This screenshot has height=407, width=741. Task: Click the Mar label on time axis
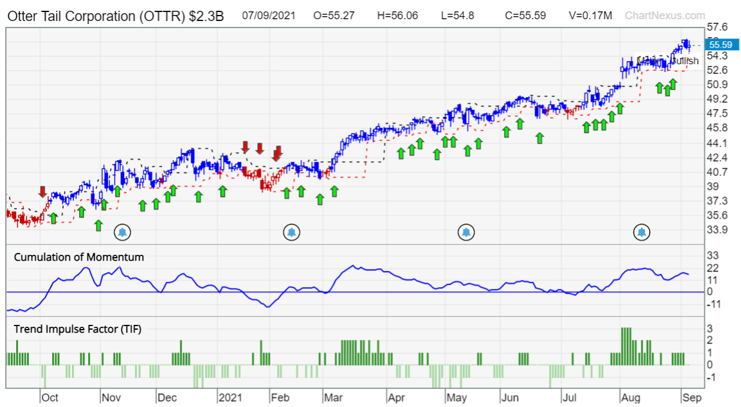click(334, 397)
